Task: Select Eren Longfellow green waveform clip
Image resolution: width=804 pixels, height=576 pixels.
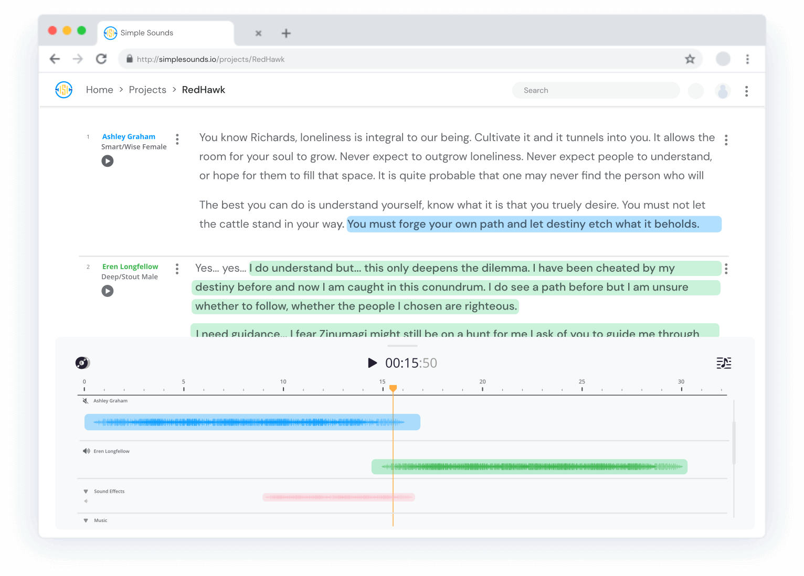Action: pos(530,466)
